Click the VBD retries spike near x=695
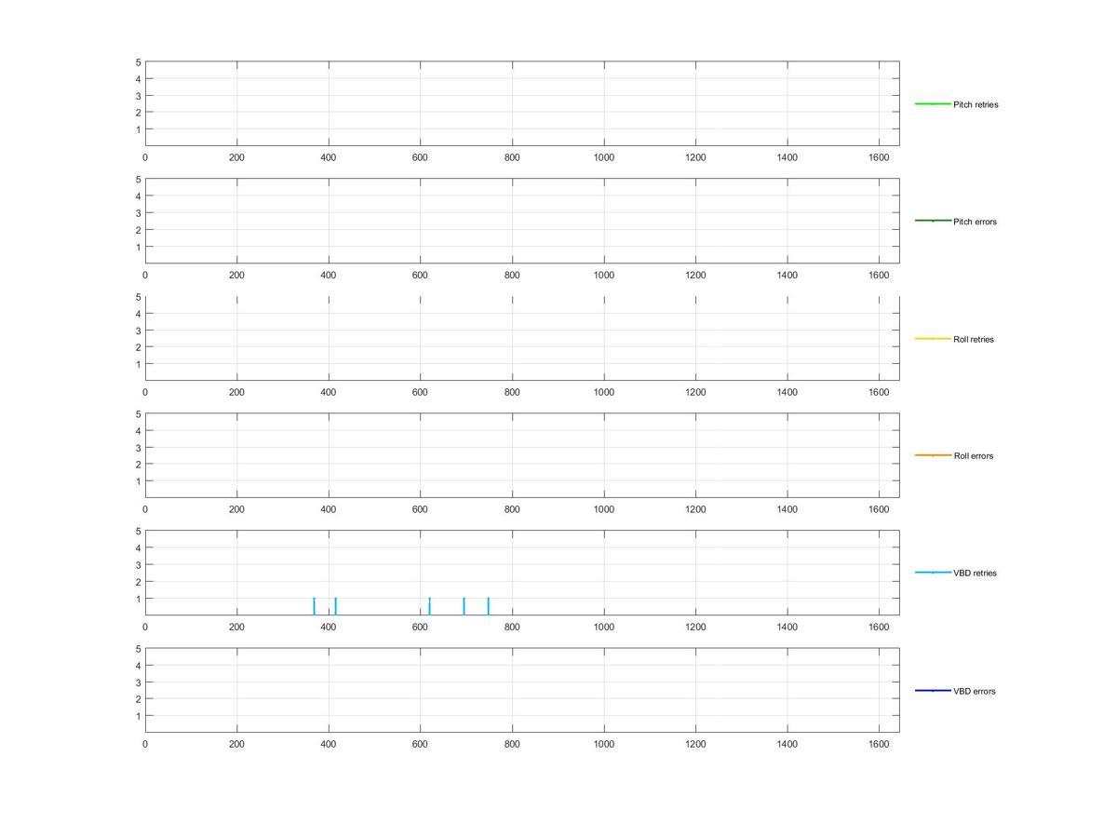The width and height of the screenshot is (1117, 824). pyautogui.click(x=464, y=606)
